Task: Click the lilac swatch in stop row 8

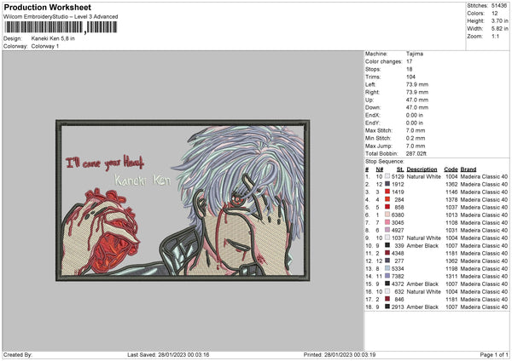Action: pyautogui.click(x=387, y=230)
